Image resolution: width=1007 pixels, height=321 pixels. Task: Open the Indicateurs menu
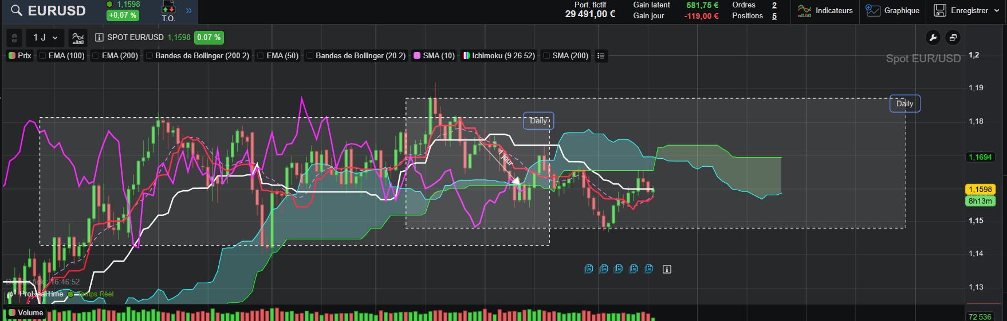coord(825,11)
